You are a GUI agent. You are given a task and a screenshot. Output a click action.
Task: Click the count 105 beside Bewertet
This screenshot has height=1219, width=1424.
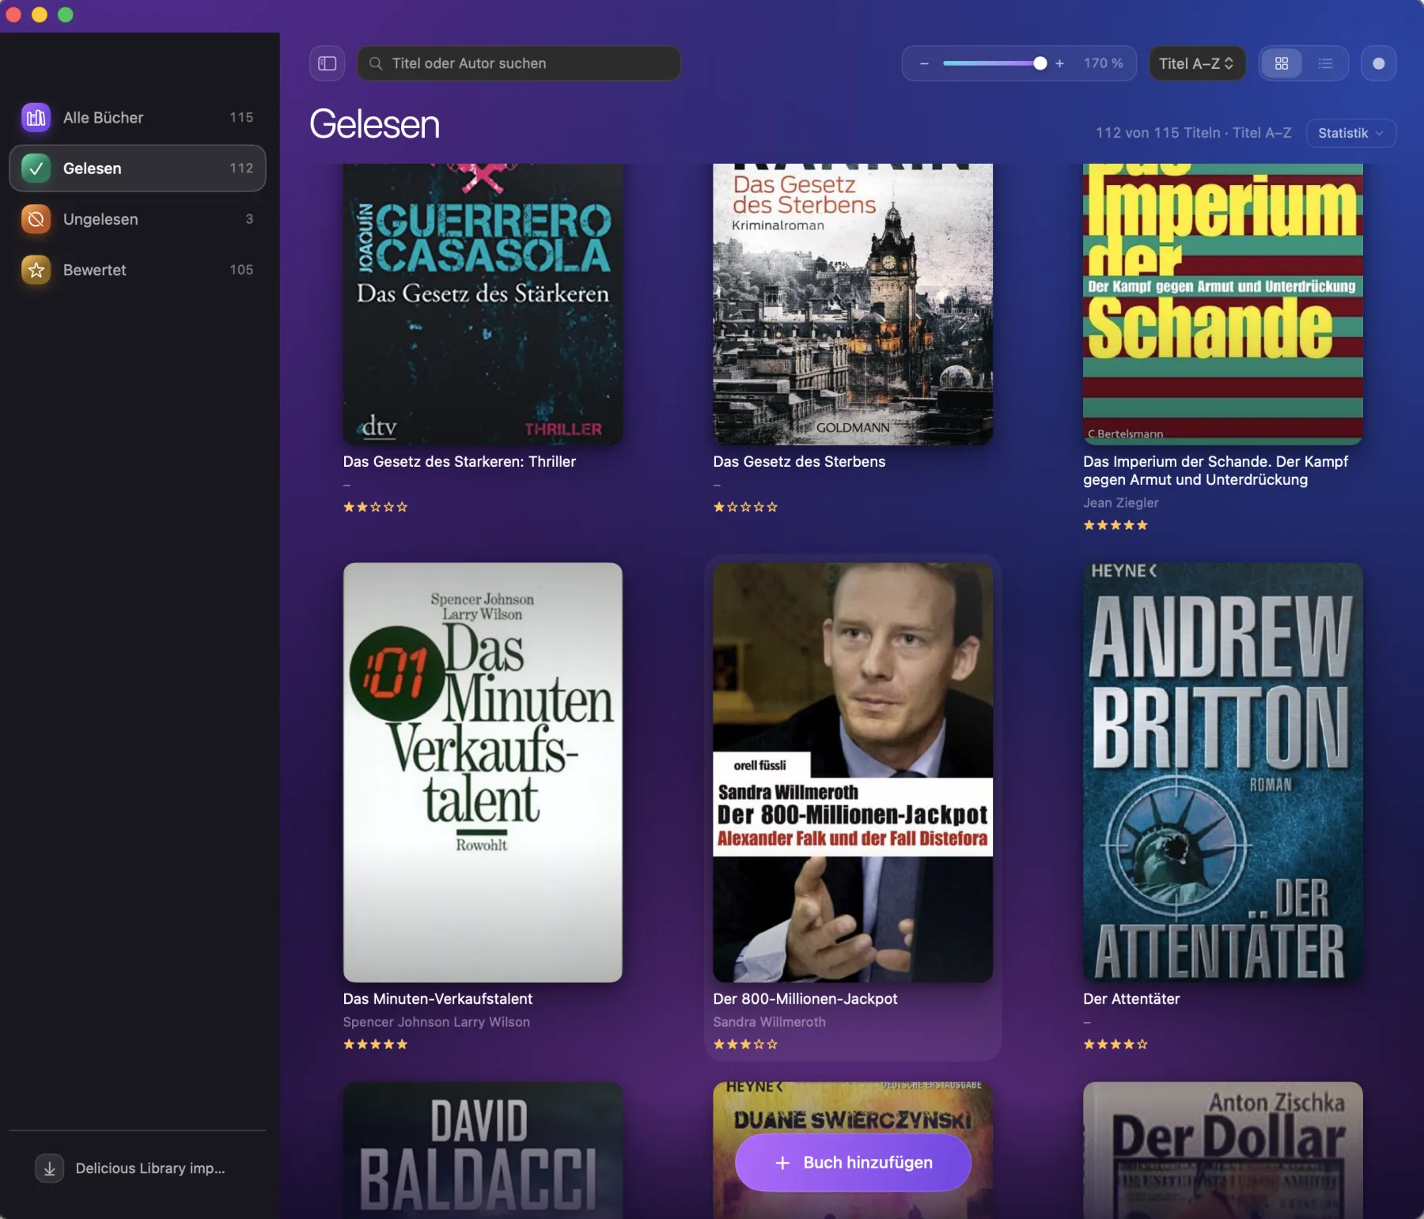pos(241,270)
